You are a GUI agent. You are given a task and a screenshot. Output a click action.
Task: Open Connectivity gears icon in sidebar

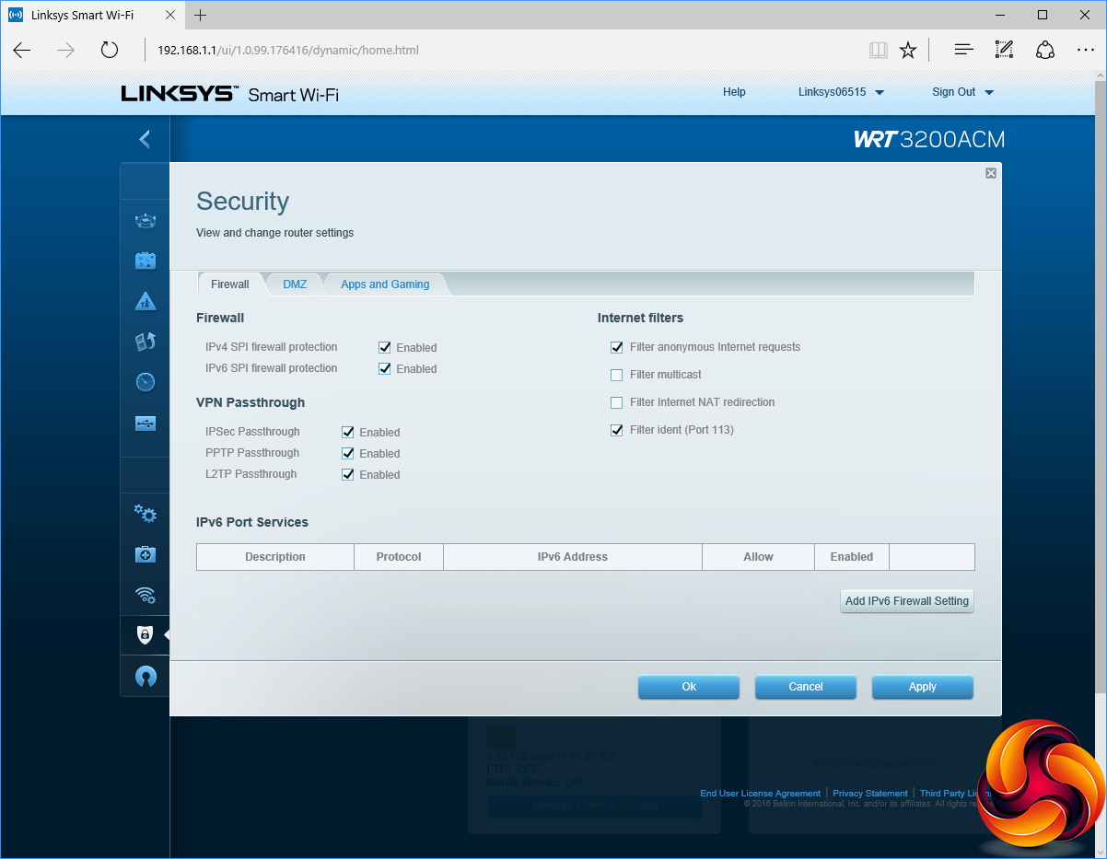coord(146,514)
